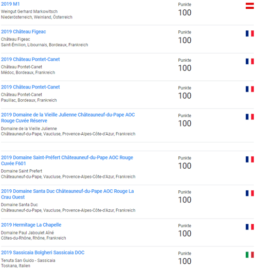This screenshot has height=270, width=257.
Task: Open Domaine Santa Duc La Crau Ouest link
Action: (x=67, y=194)
